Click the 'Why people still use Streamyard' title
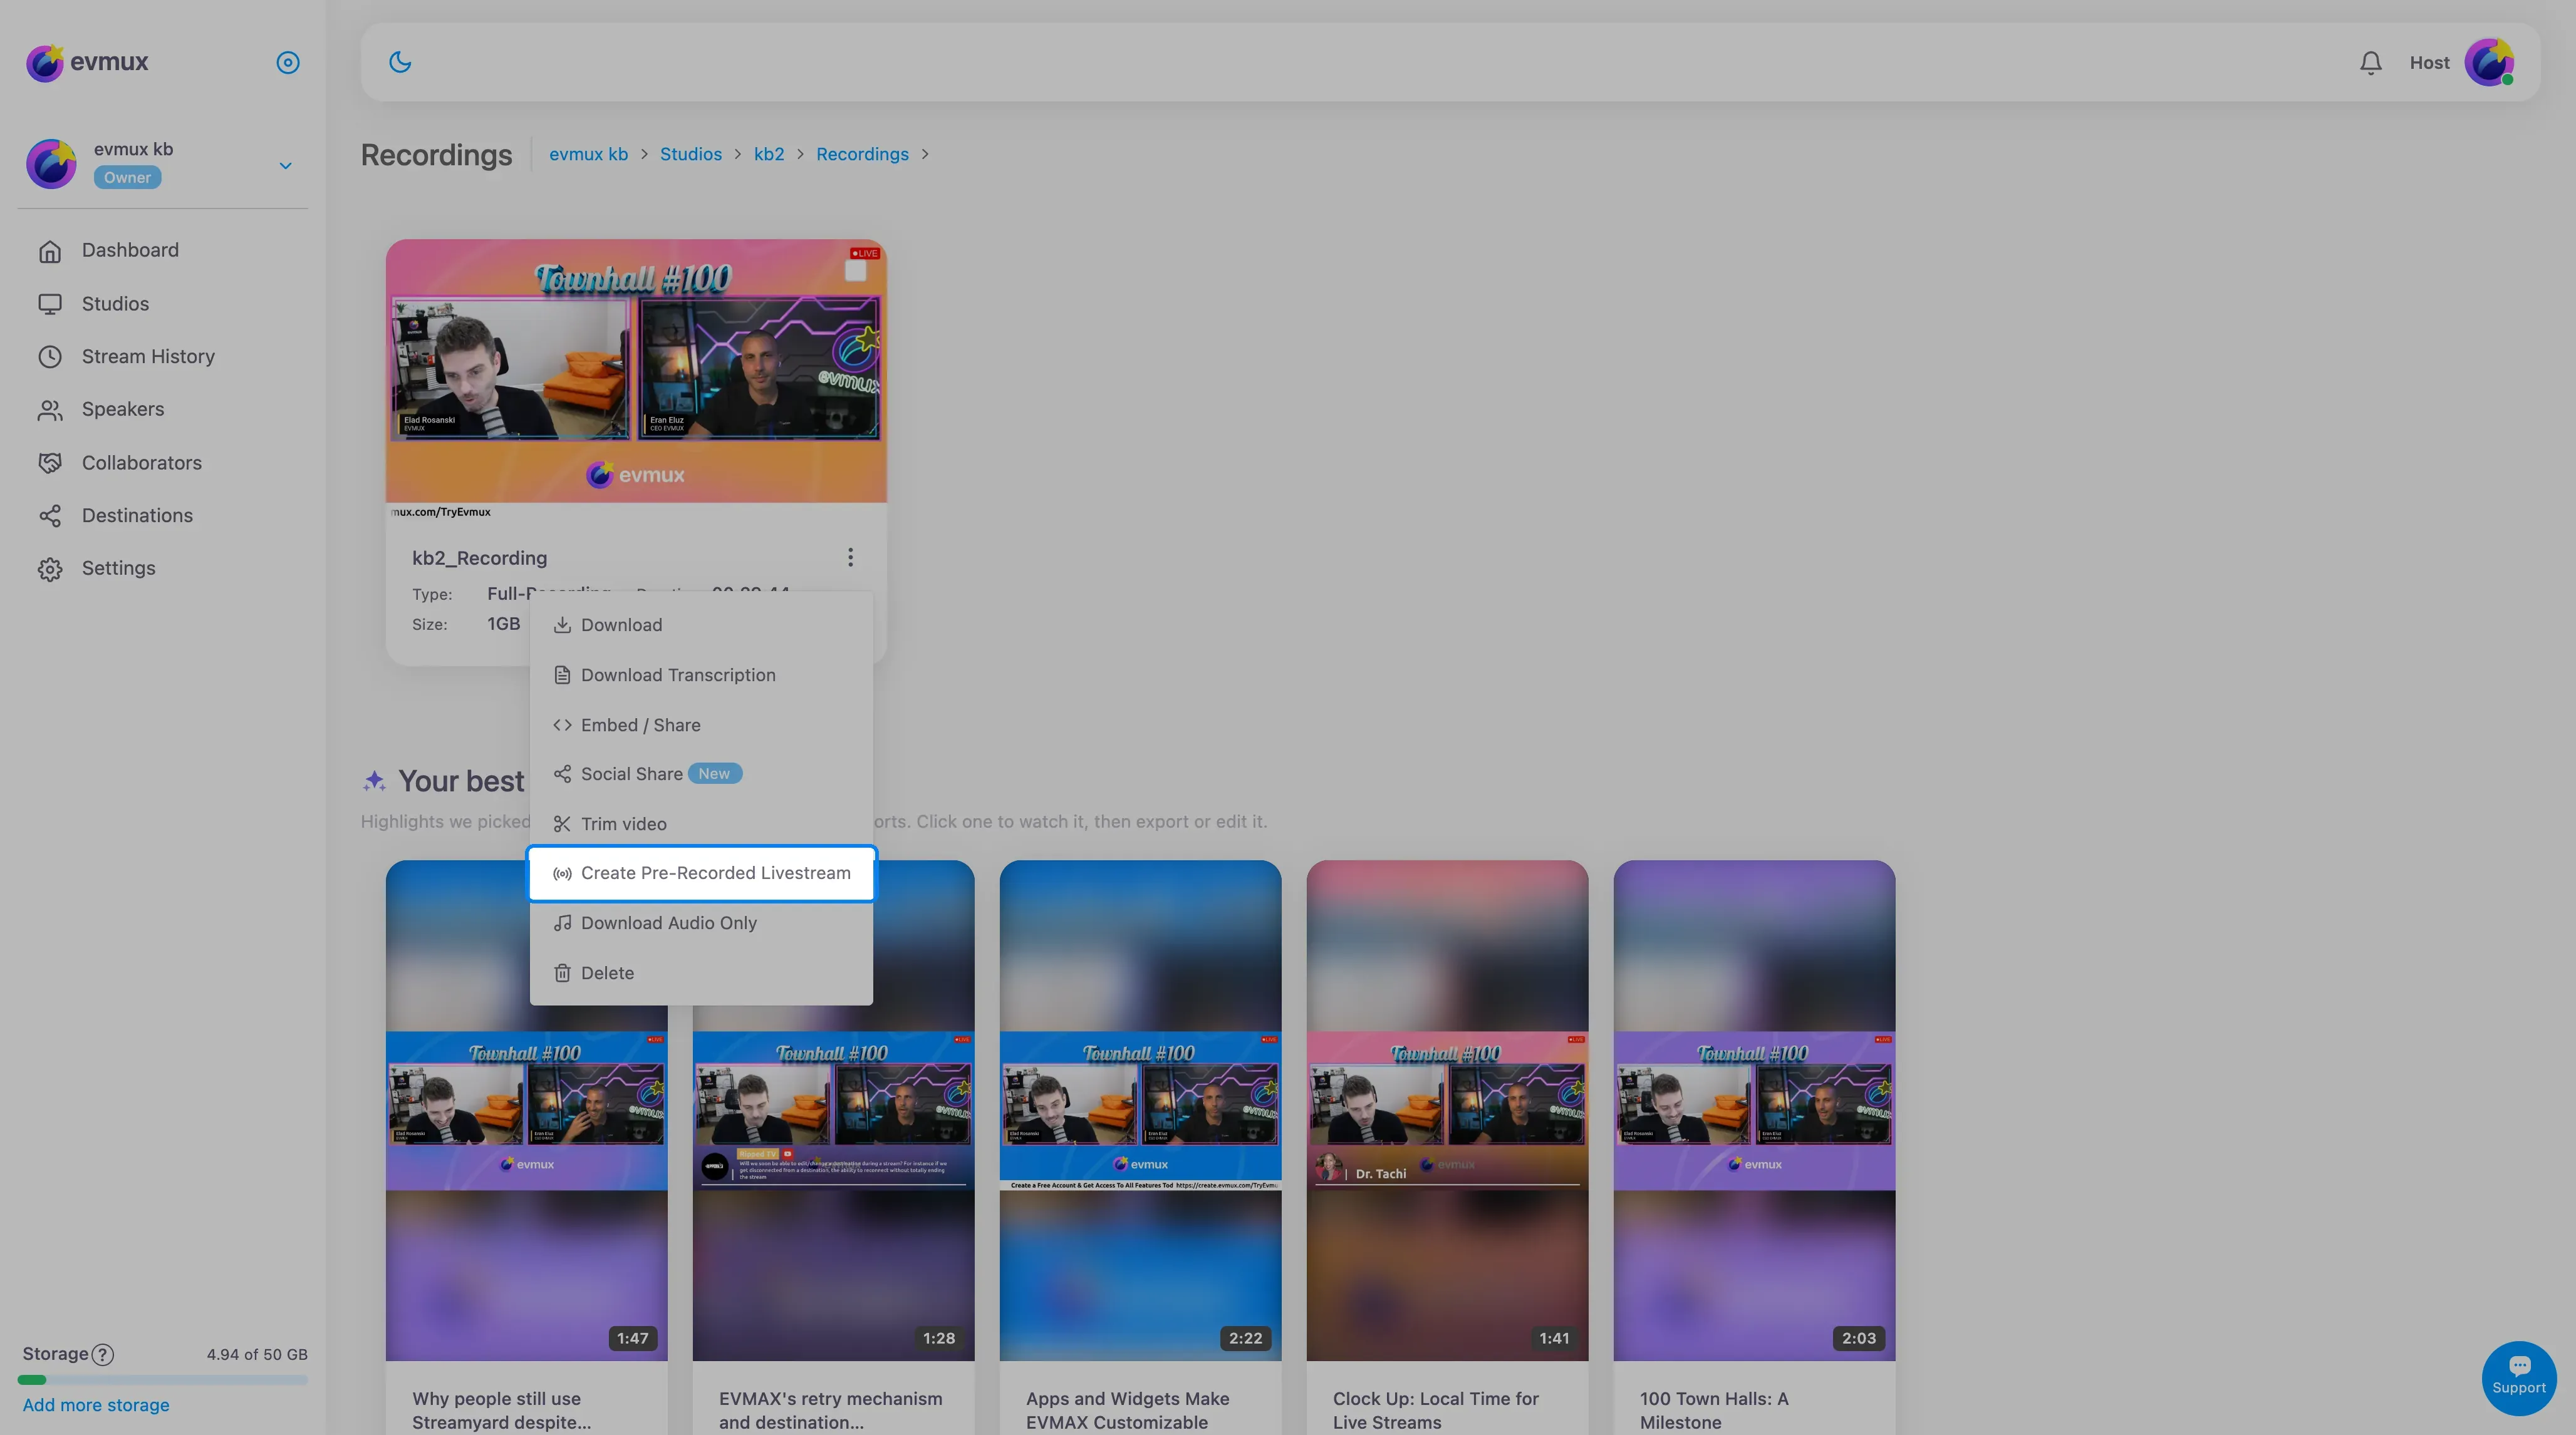This screenshot has width=2576, height=1435. 501,1410
